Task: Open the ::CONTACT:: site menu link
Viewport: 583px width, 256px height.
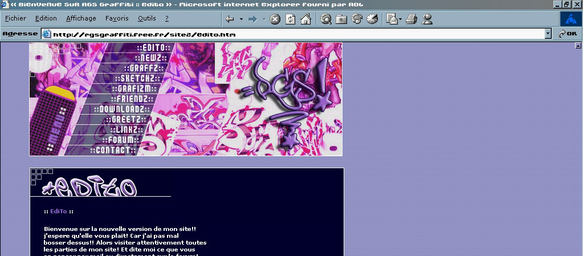Action: click(113, 151)
